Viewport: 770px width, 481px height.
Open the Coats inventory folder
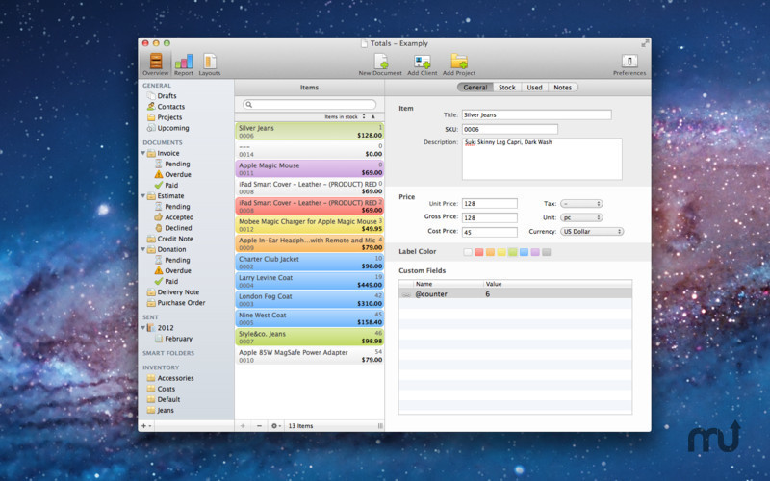coord(161,389)
